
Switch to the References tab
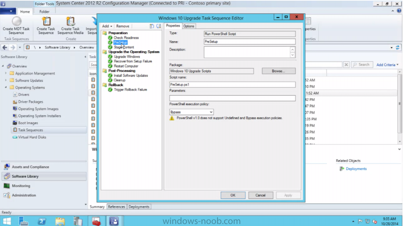117,207
